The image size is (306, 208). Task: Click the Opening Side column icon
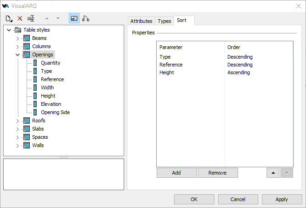[35, 112]
